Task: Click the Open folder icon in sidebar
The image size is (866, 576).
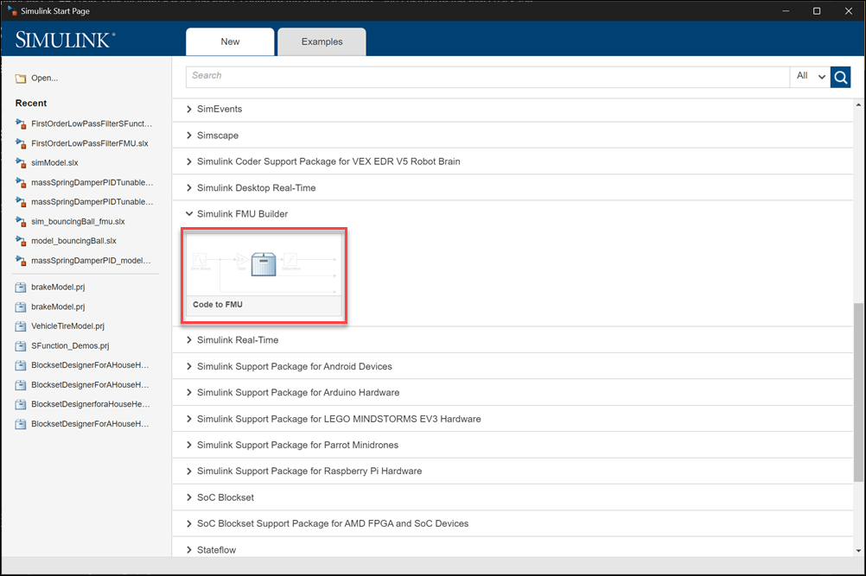Action: [21, 79]
